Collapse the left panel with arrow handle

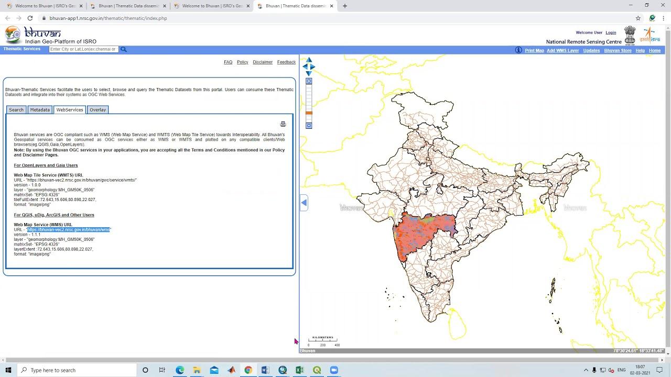pyautogui.click(x=304, y=203)
